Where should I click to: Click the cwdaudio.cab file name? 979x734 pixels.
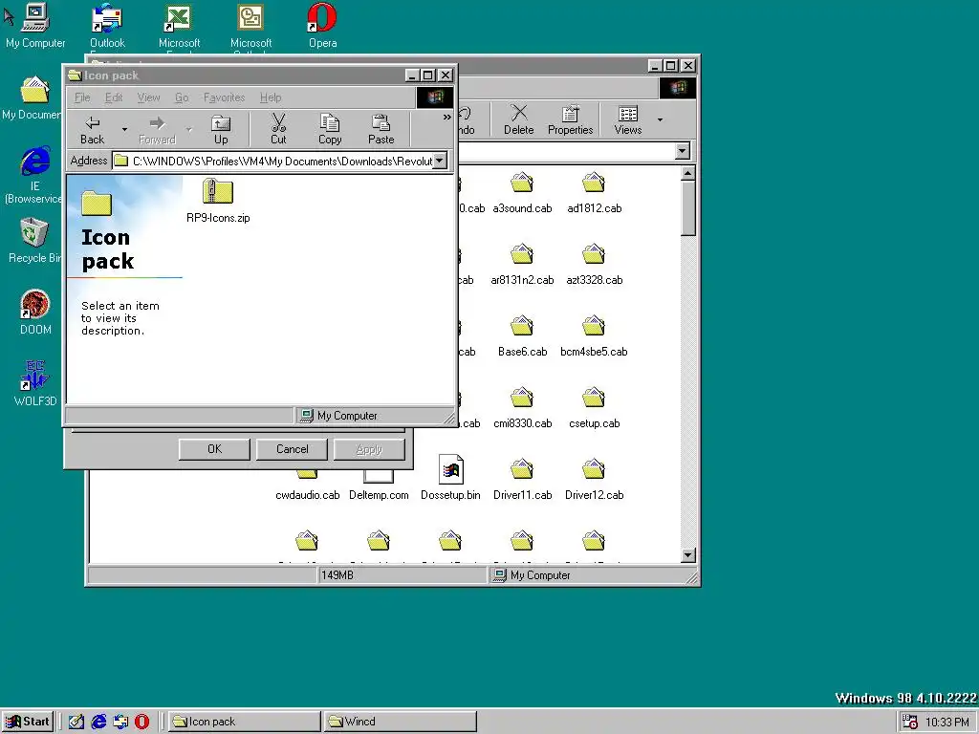click(307, 495)
